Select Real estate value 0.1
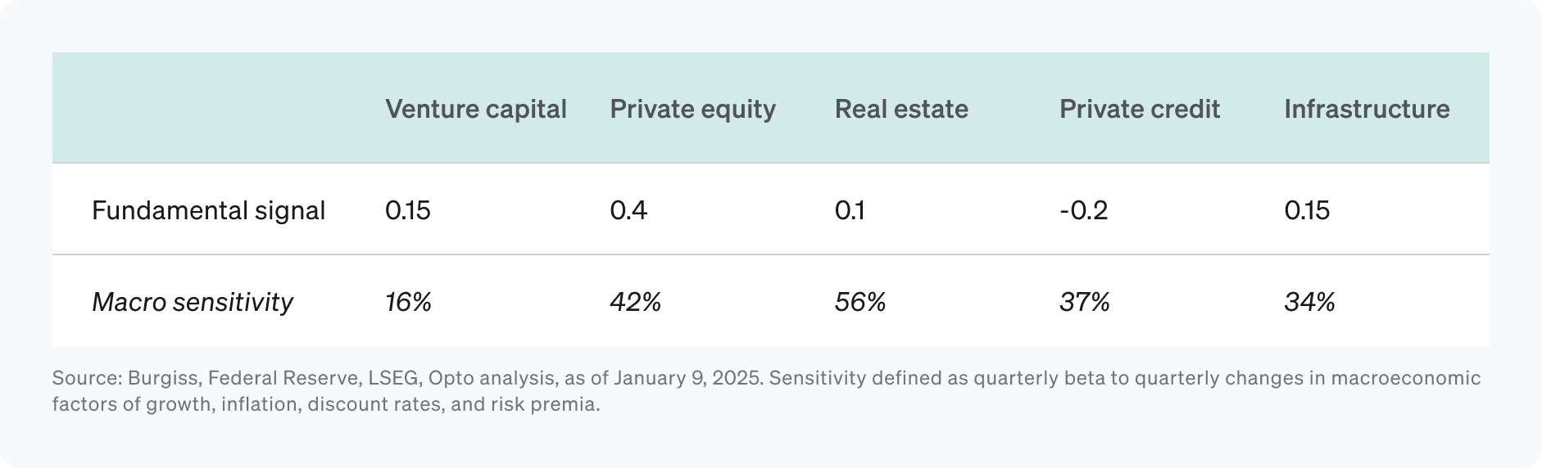Viewport: 1542px width, 468px height. click(850, 210)
